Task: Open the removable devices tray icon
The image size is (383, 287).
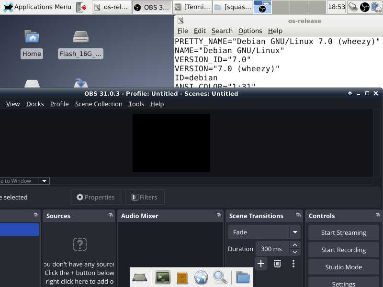Action: (x=376, y=7)
